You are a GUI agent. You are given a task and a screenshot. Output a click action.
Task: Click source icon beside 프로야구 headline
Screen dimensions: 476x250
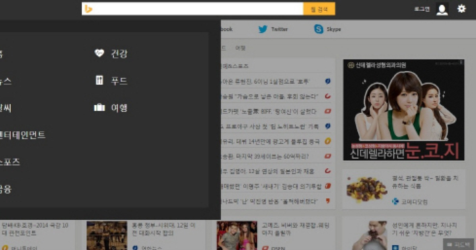coord(328,126)
